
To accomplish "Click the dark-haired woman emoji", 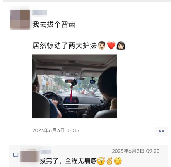I will tap(121, 45).
